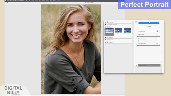Click the Glow Amount slider
Viewport: 171px width, 96px height.
pos(149,41)
